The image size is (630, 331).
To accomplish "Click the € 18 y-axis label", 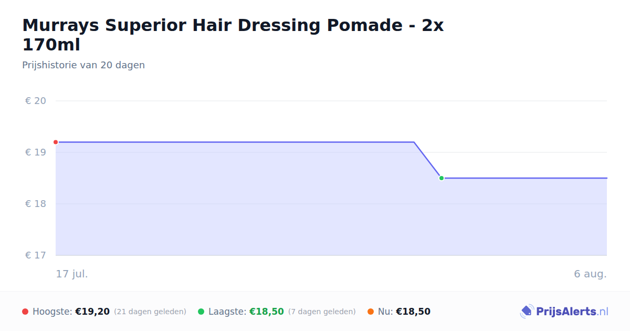I will coord(36,204).
